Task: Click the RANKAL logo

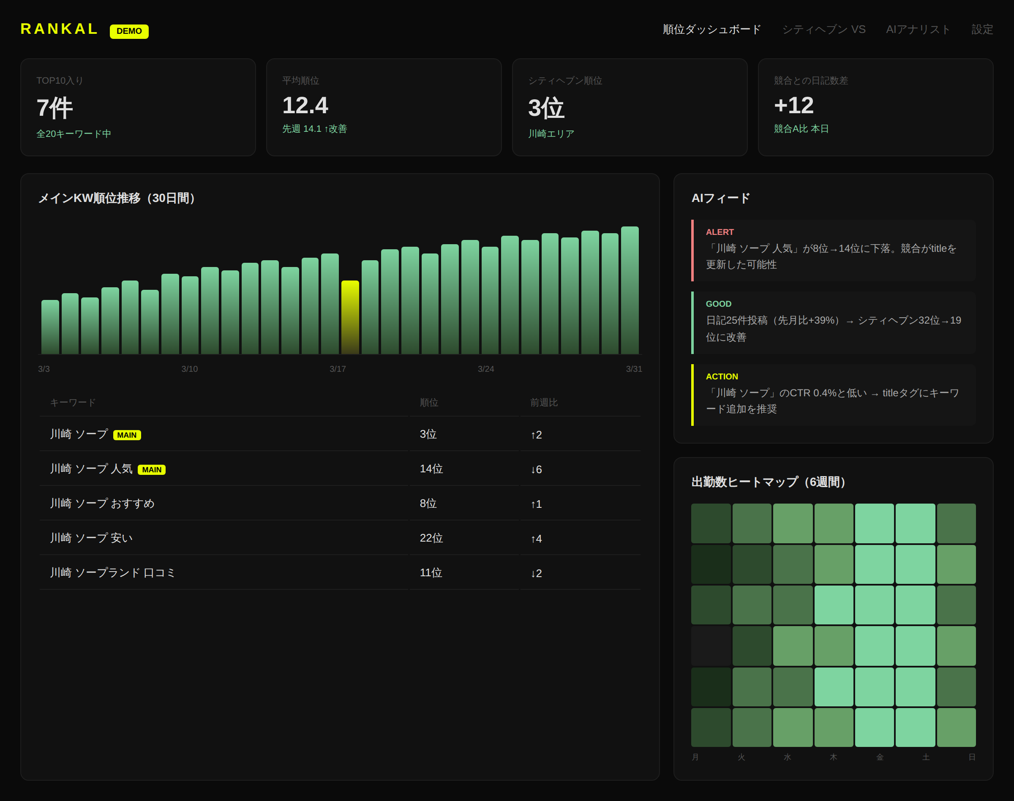Action: 59,29
